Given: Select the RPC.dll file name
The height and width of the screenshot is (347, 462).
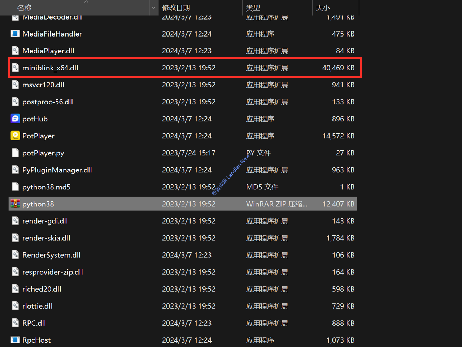Looking at the screenshot, I should tap(34, 323).
